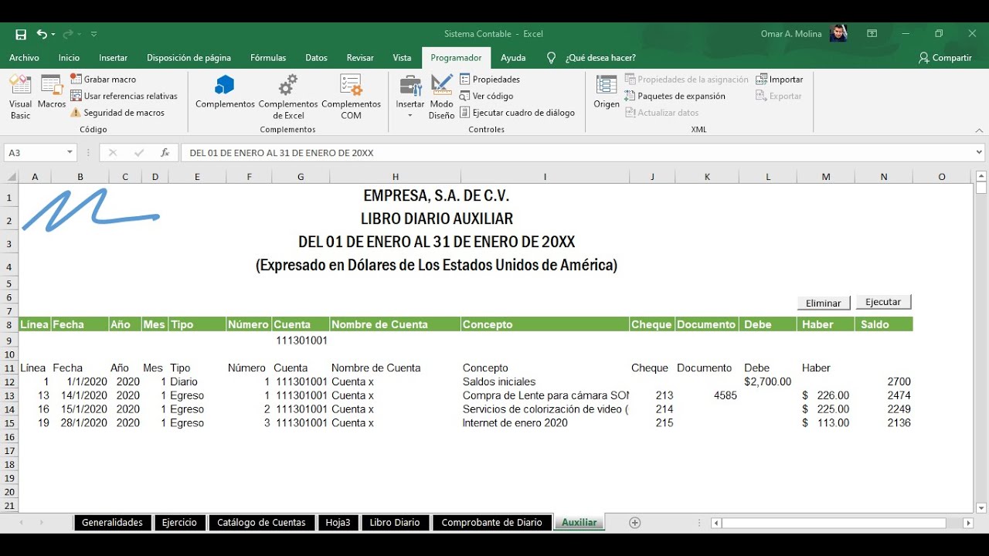Click the Insert Function fx button
This screenshot has width=989, height=556.
pos(165,153)
